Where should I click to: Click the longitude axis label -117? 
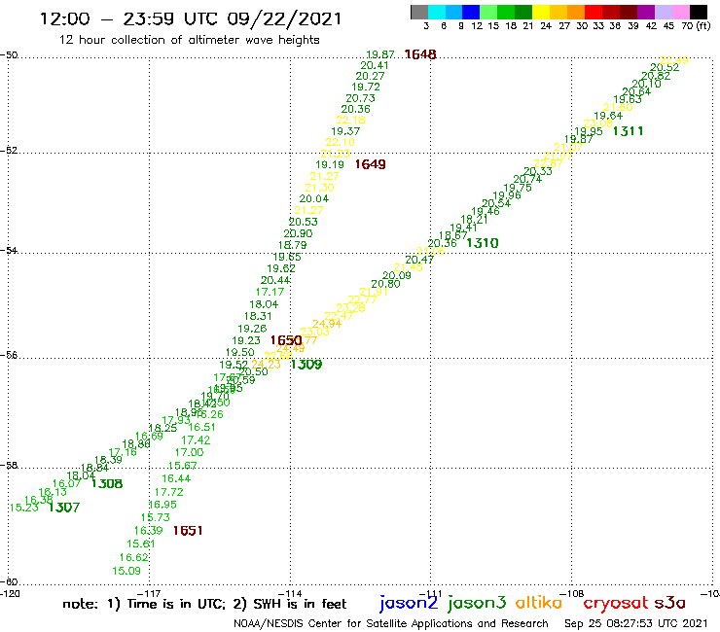pyautogui.click(x=149, y=593)
